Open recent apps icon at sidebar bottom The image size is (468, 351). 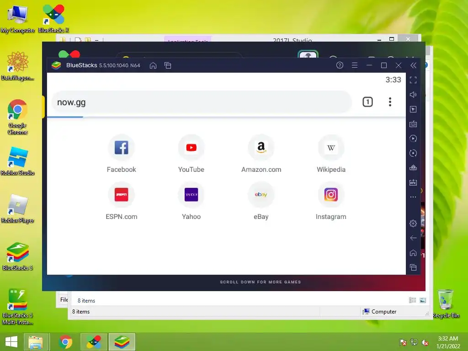click(x=413, y=267)
